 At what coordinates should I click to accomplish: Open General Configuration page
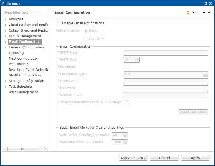(26, 47)
